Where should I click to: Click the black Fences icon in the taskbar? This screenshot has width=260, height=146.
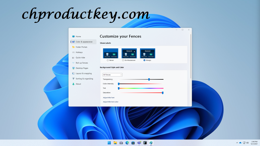pos(145,143)
